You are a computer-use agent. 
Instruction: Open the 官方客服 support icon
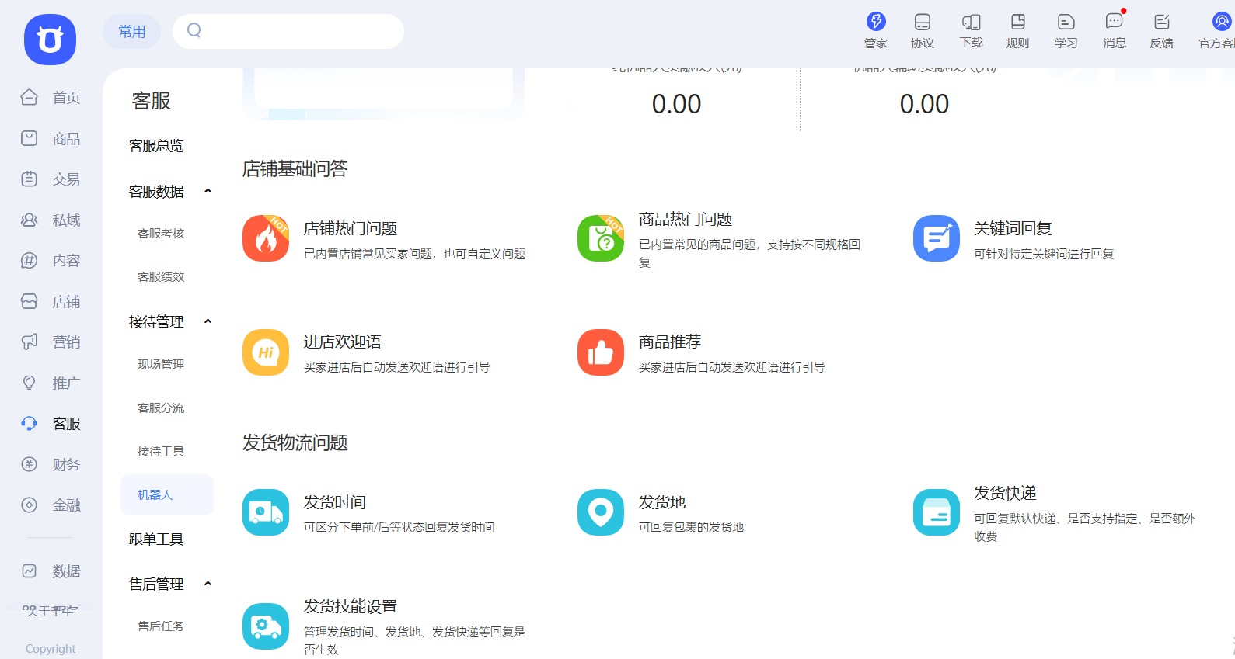click(1222, 21)
